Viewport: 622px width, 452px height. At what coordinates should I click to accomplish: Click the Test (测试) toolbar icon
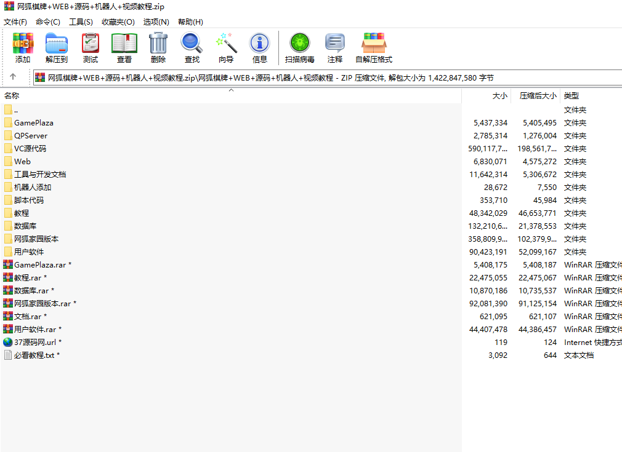pyautogui.click(x=91, y=43)
